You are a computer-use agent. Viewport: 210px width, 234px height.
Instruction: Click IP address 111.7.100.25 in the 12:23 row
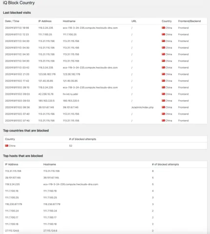[45, 34]
